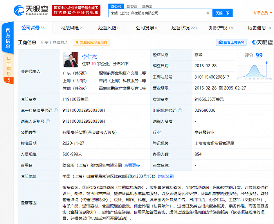Click the insured count value 854
Screen dimensions: 274x224
[198, 154]
